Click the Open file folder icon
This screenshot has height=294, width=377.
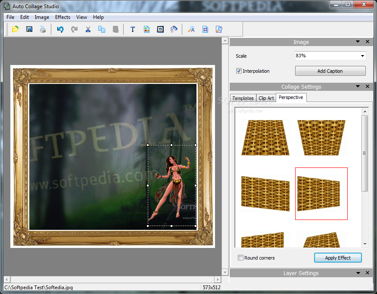[x=16, y=29]
